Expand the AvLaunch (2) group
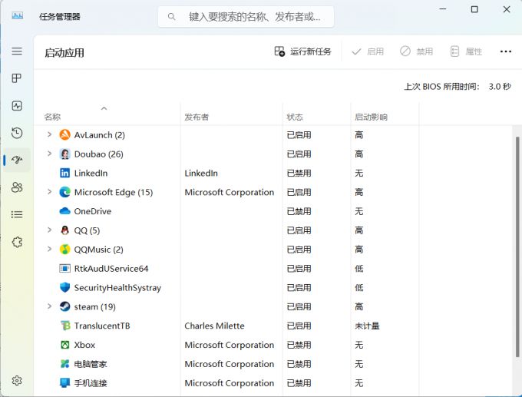 click(50, 134)
